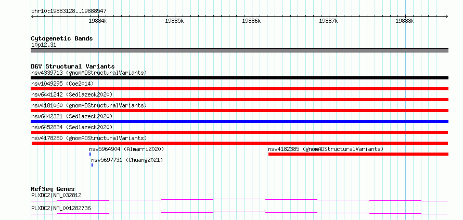Viewport: 463px width, 220px height.
Task: Click the red bar under nsv4178280
Action: (x=240, y=143)
